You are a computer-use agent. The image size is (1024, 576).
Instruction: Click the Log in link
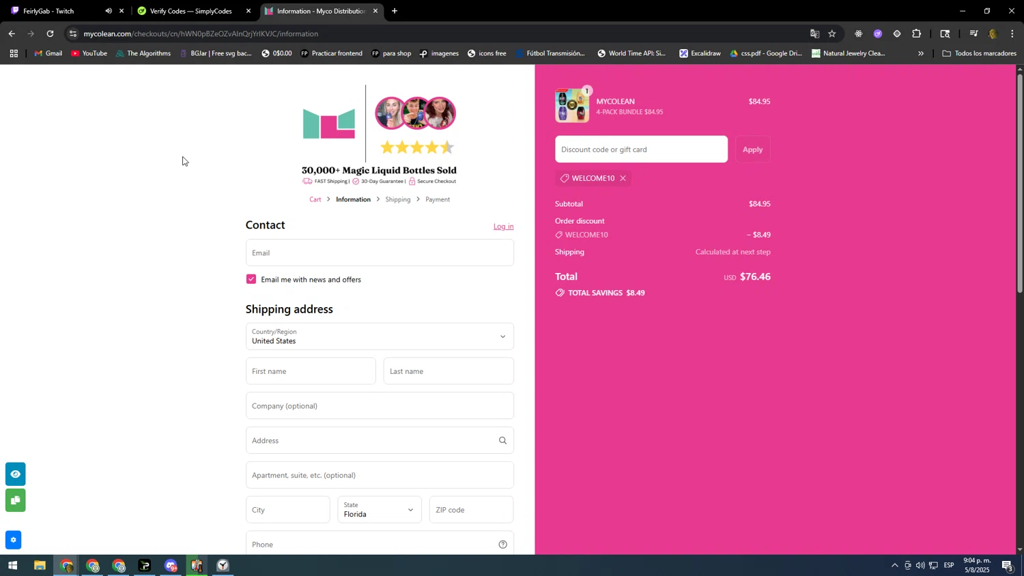point(504,227)
